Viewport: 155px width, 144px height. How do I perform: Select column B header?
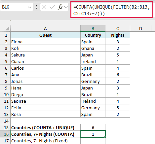pyautogui.click(x=93, y=28)
